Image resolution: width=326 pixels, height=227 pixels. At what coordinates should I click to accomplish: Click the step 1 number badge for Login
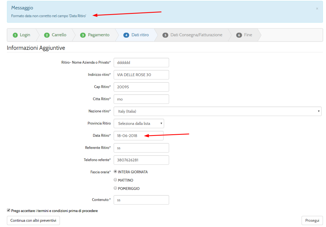coord(15,35)
